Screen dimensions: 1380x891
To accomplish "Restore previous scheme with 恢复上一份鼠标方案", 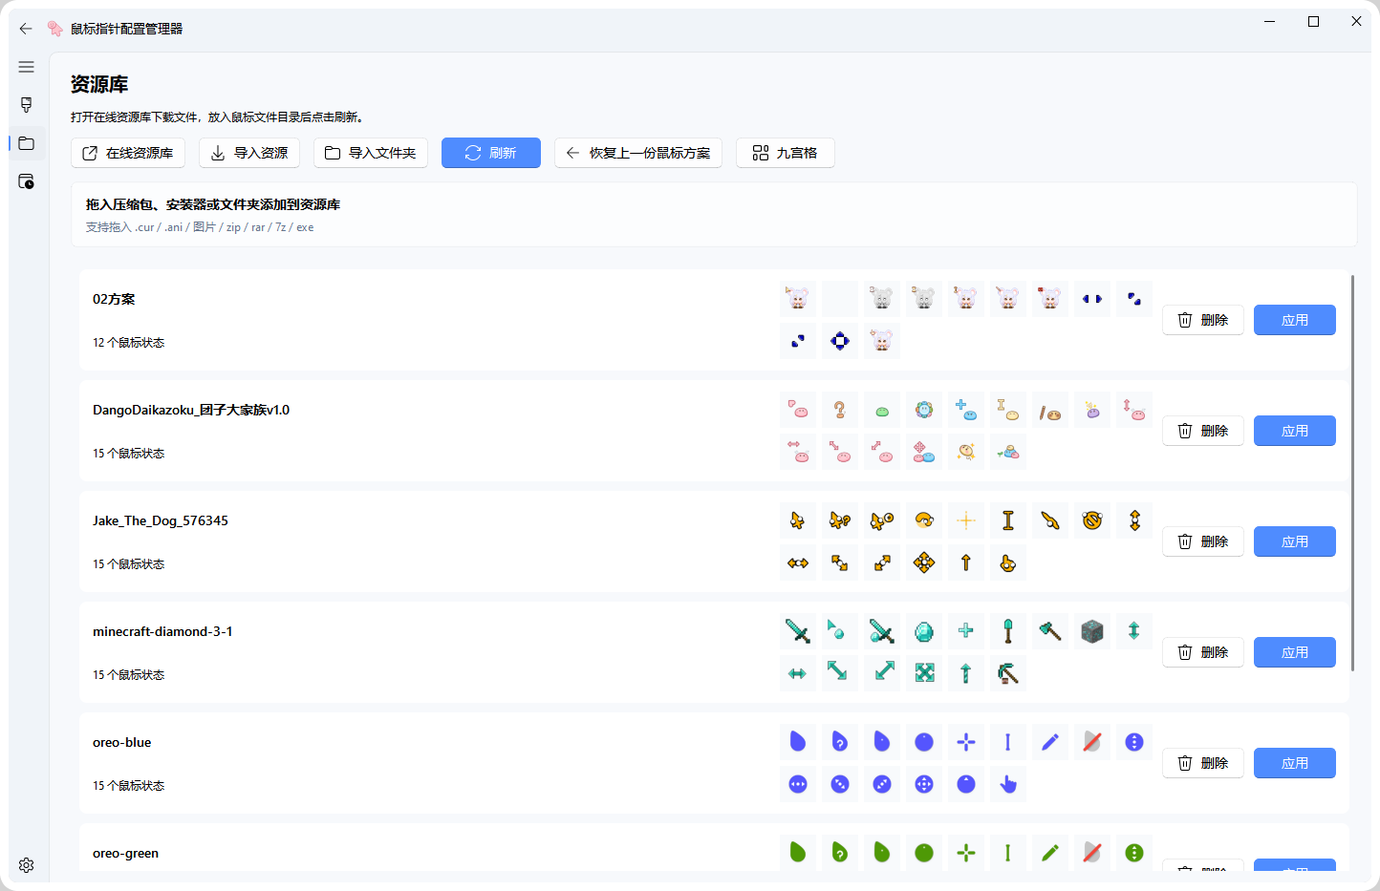I will pos(638,153).
